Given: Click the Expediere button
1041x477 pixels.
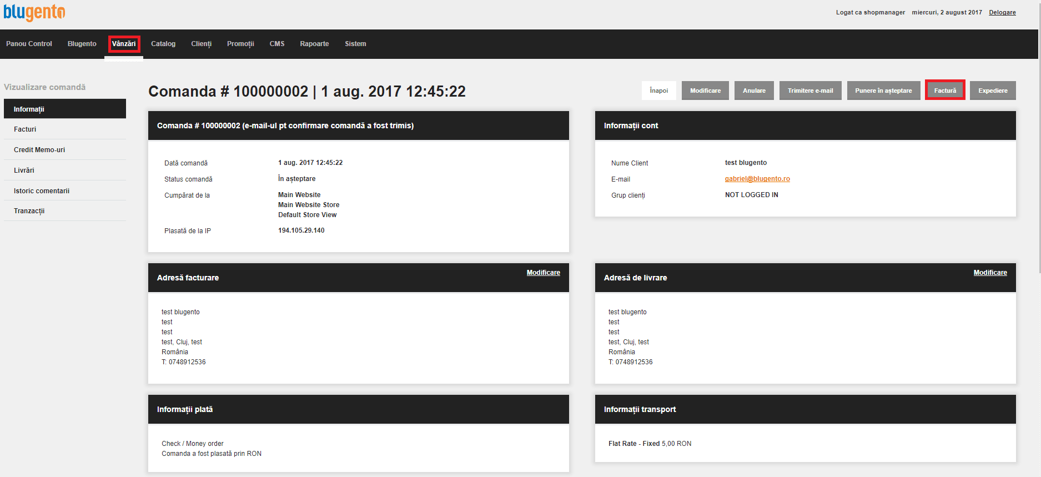Looking at the screenshot, I should click(x=993, y=91).
